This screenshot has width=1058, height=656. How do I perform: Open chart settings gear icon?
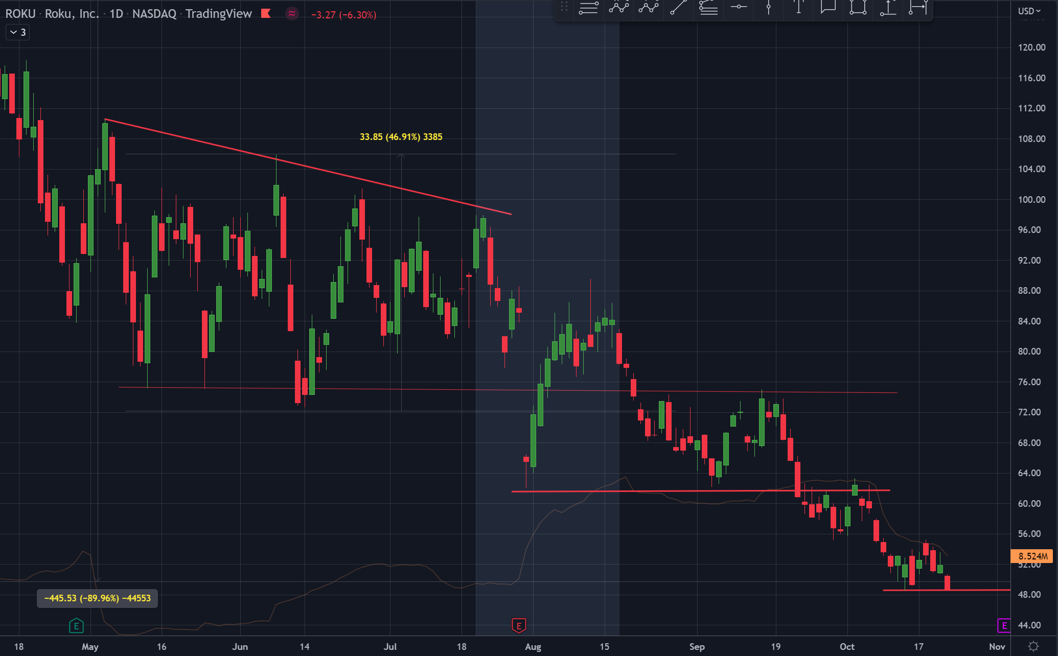click(x=1033, y=646)
